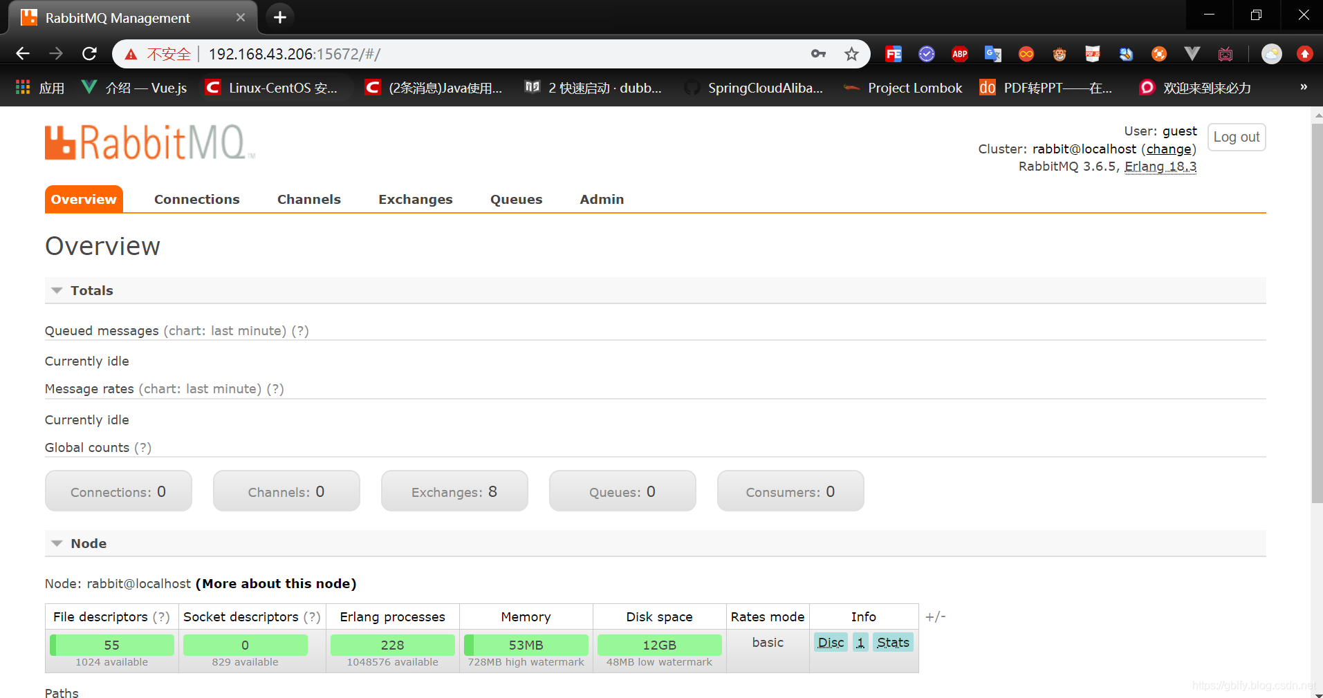This screenshot has width=1323, height=698.
Task: Open the Google Translate extension
Action: coord(993,54)
